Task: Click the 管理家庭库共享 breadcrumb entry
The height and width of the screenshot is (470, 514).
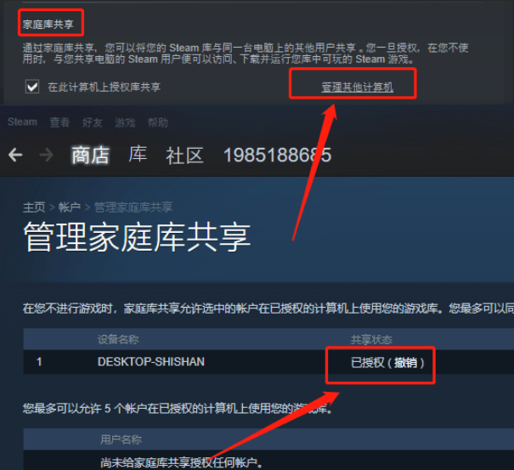Action: 133,207
